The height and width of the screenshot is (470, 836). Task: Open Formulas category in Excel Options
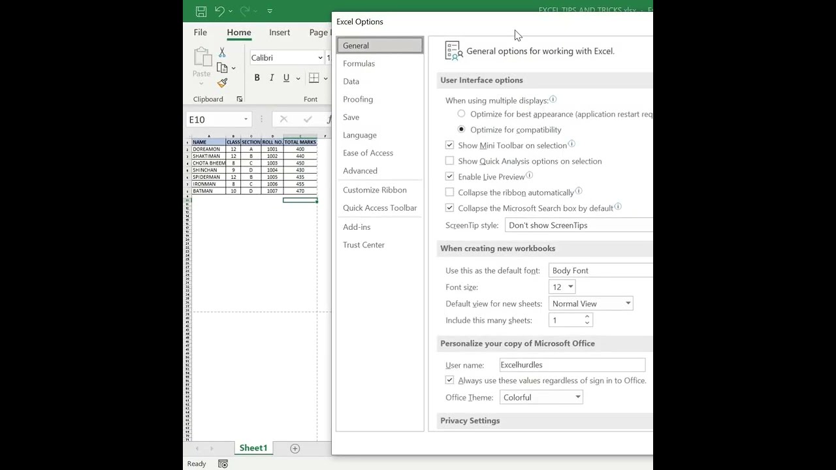click(379, 63)
